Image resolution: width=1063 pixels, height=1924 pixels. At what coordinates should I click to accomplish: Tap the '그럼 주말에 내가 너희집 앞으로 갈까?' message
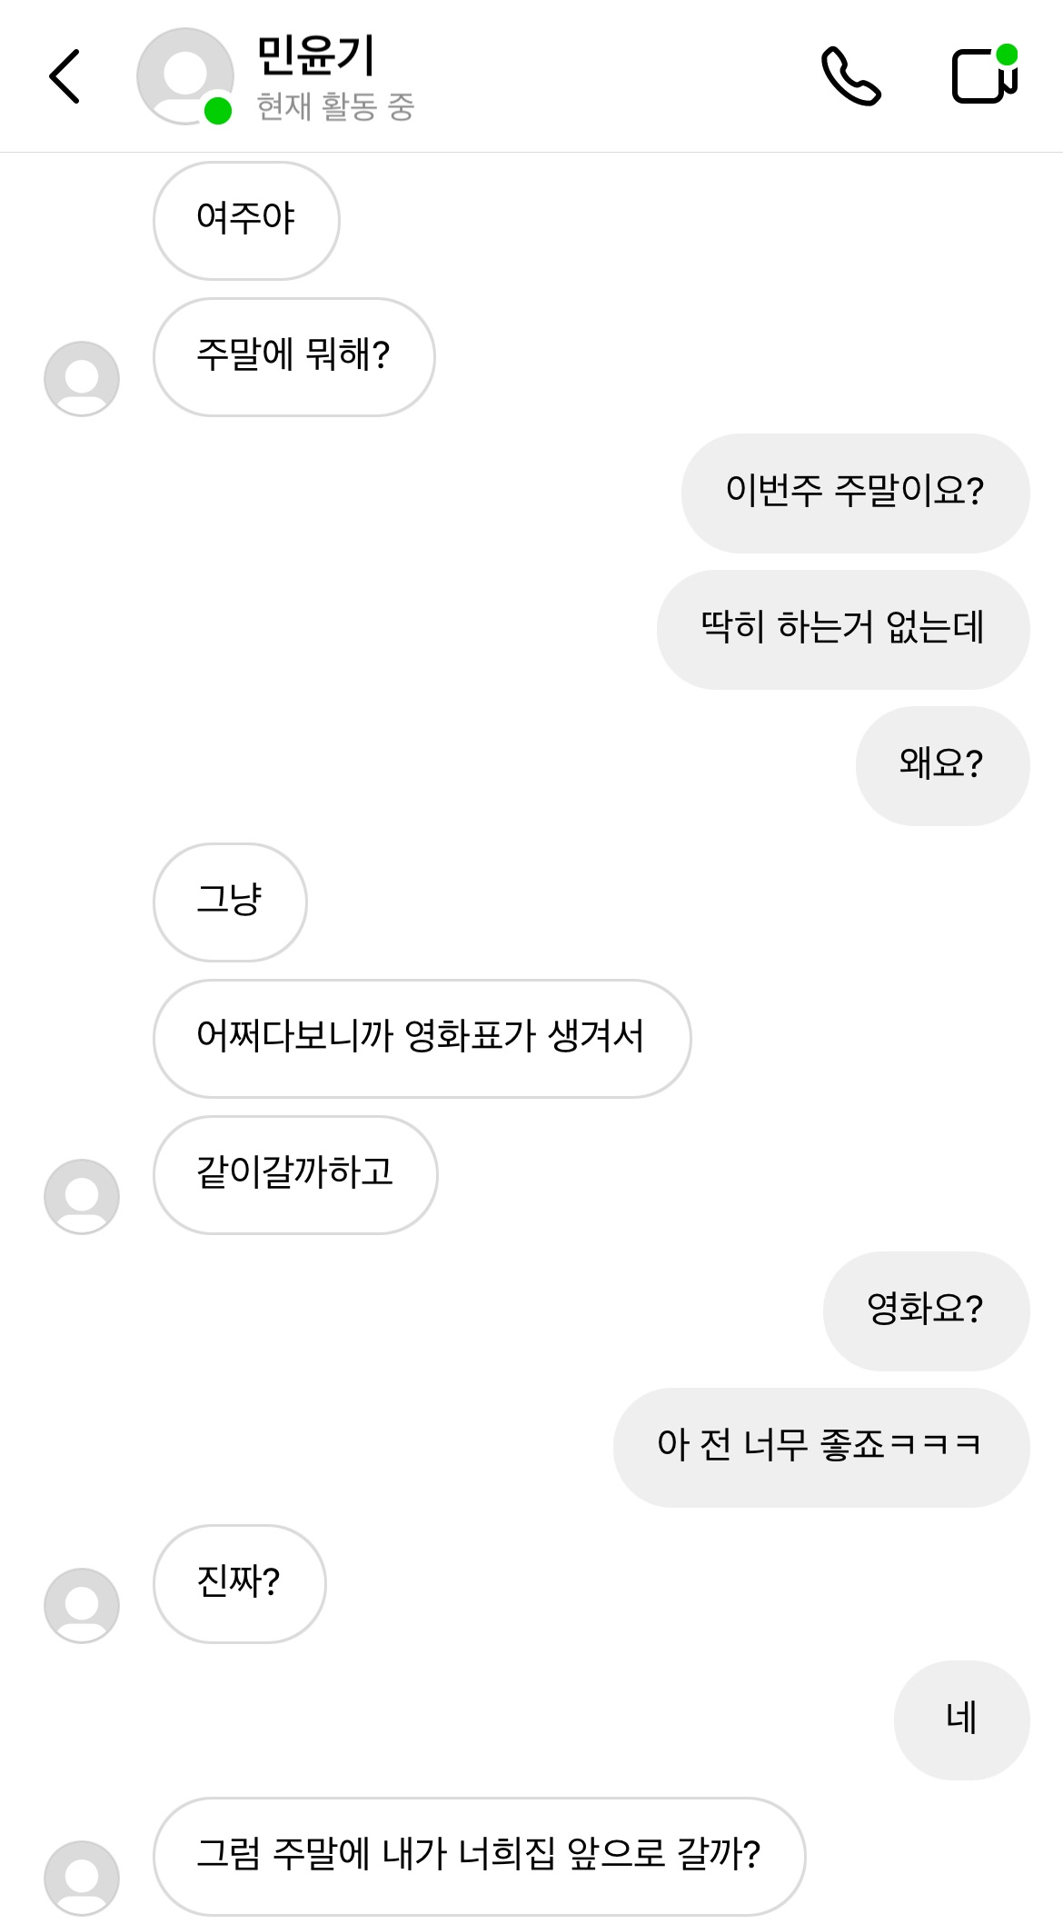pos(479,1856)
